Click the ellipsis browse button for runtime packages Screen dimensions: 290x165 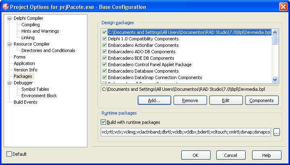coord(276,132)
